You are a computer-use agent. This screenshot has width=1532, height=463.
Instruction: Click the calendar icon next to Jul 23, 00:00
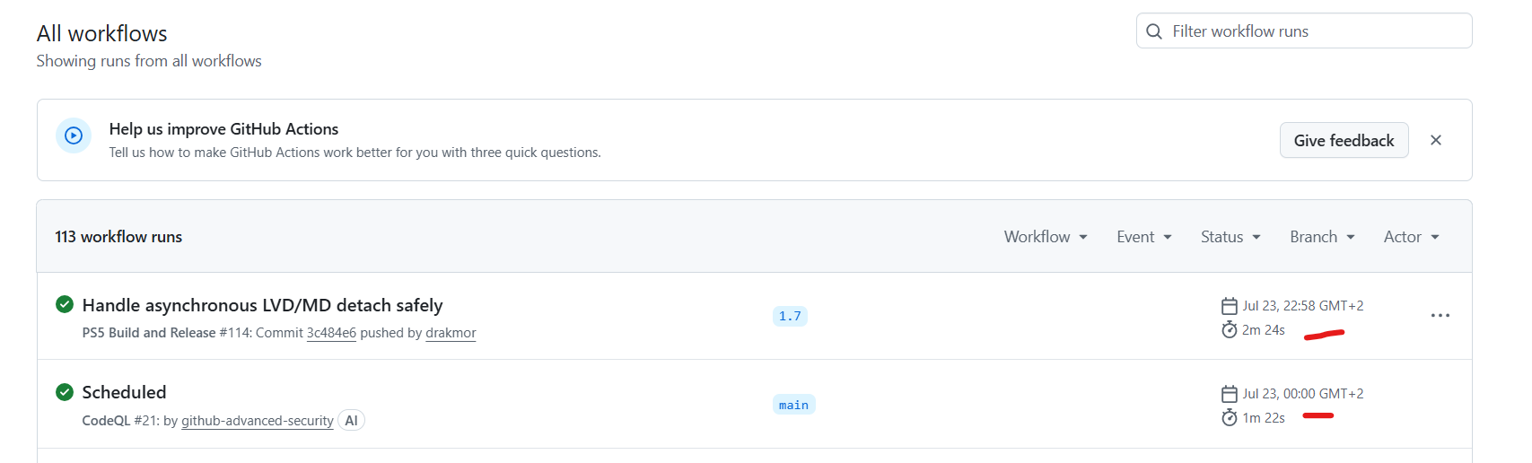pyautogui.click(x=1230, y=394)
